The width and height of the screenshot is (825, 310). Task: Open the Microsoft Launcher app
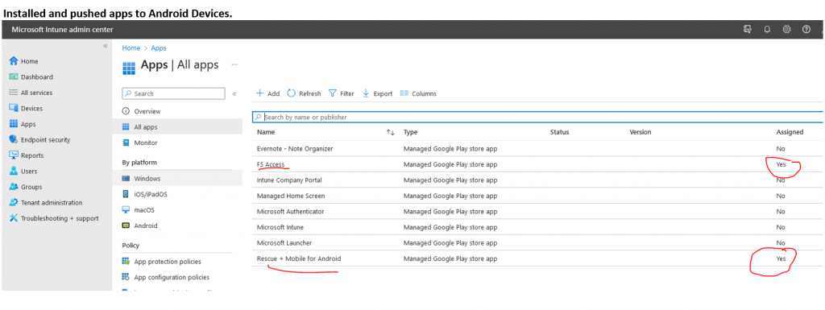[284, 243]
